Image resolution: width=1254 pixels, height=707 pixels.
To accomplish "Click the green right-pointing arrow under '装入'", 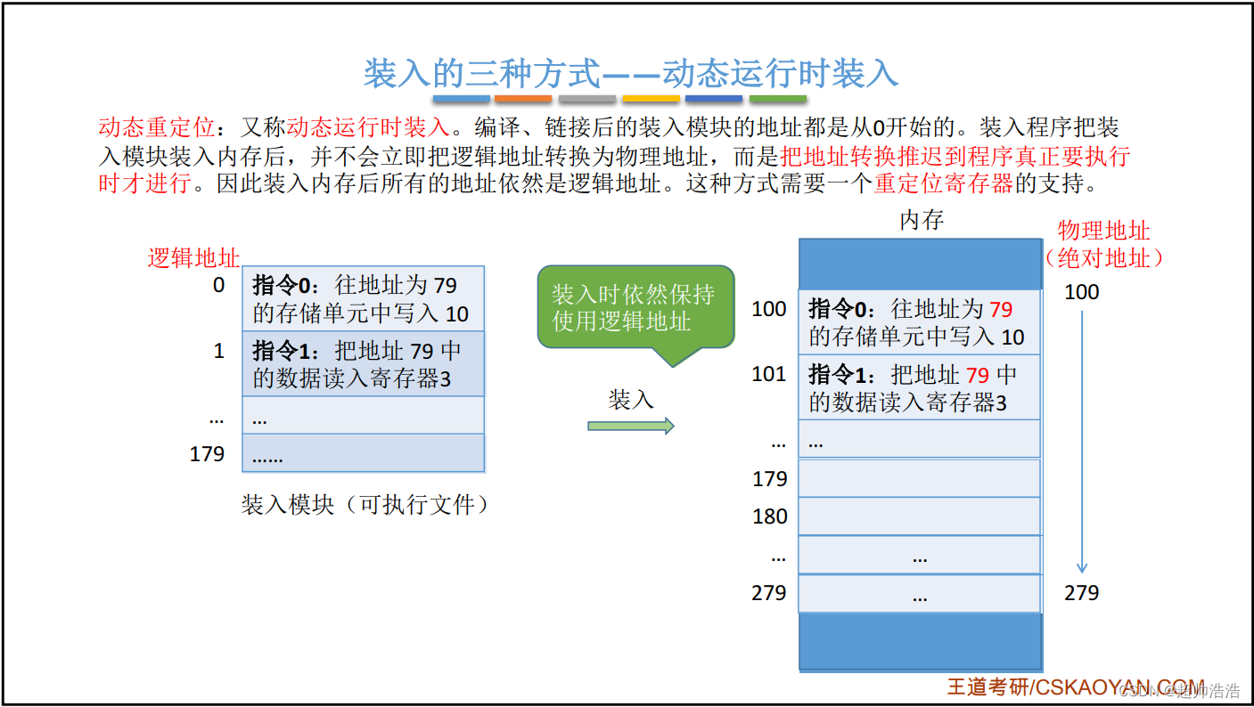I will (631, 426).
